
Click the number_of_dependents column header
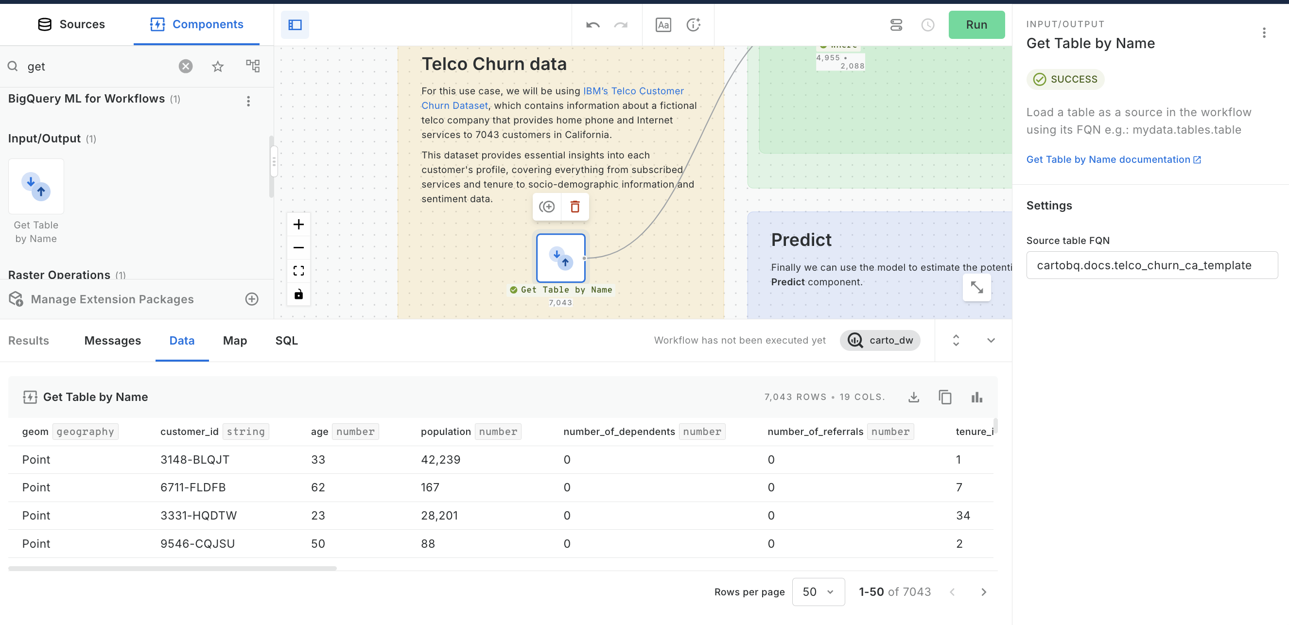[x=644, y=432]
